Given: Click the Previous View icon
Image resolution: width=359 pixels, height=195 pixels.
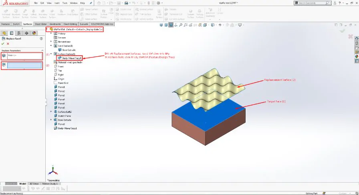Looking at the screenshot, I should coord(190,25).
